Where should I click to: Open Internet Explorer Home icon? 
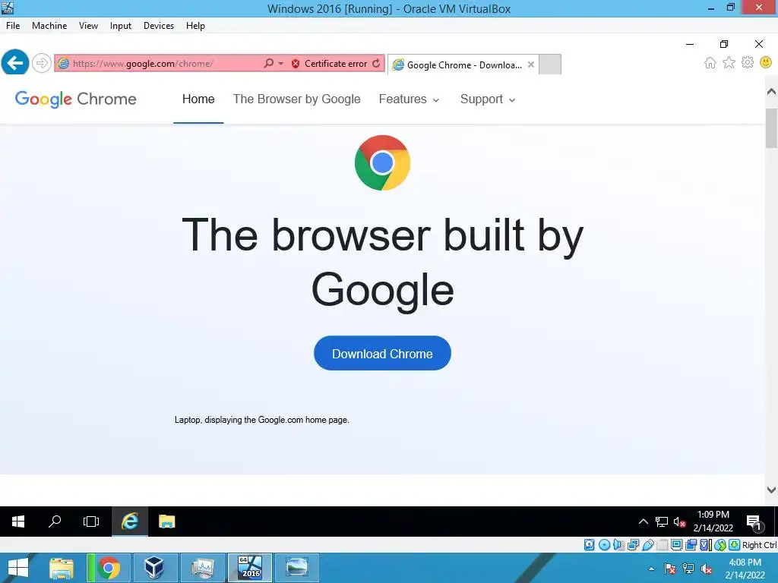(710, 62)
